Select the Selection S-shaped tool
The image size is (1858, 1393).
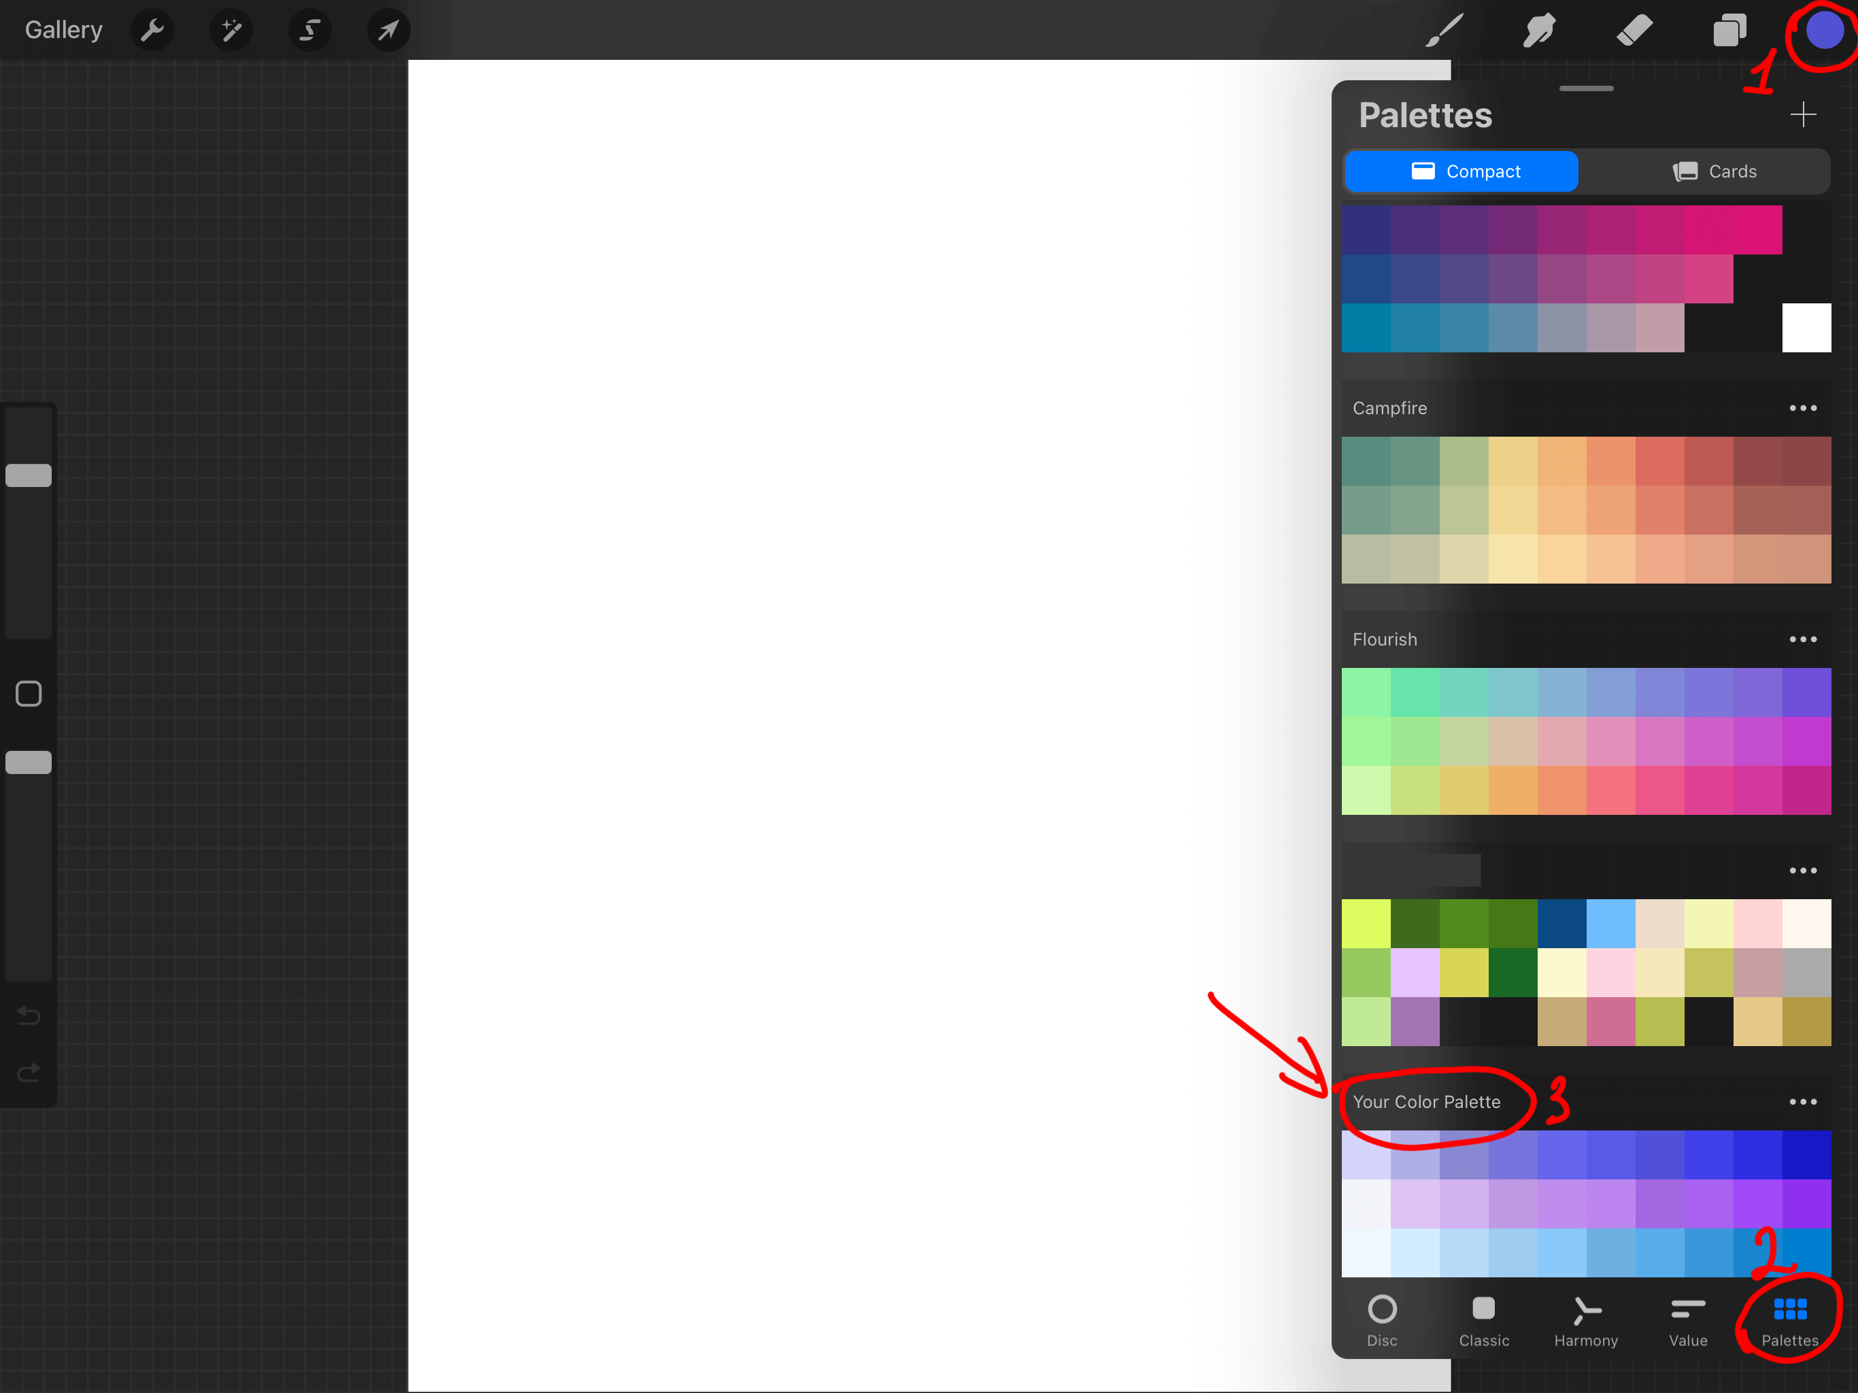(310, 30)
